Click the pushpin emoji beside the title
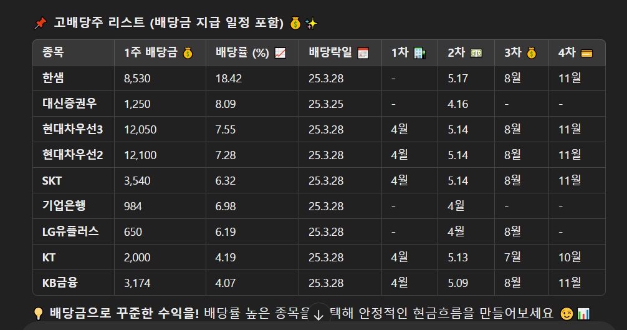The image size is (627, 330). (40, 24)
